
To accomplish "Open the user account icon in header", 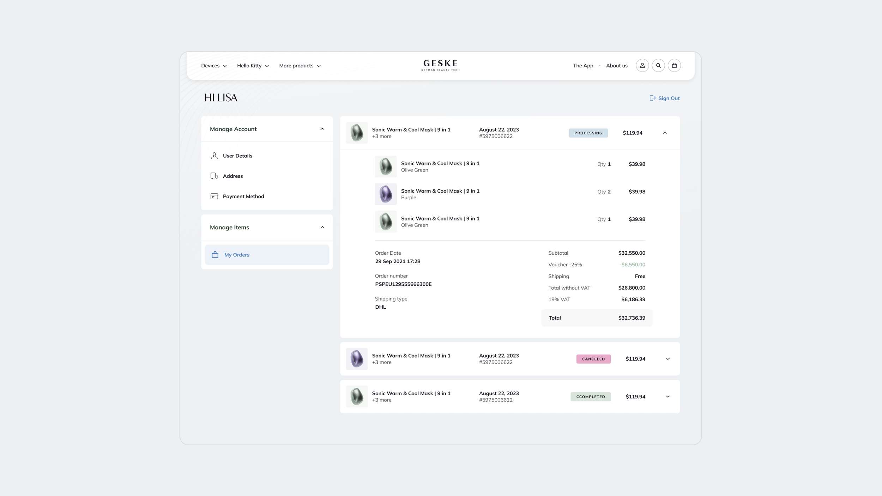I will 642,66.
